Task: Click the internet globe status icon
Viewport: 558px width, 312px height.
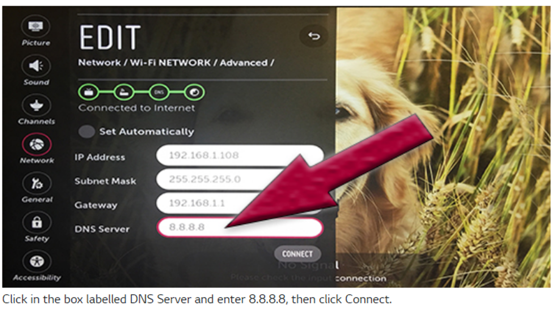Action: click(x=194, y=92)
